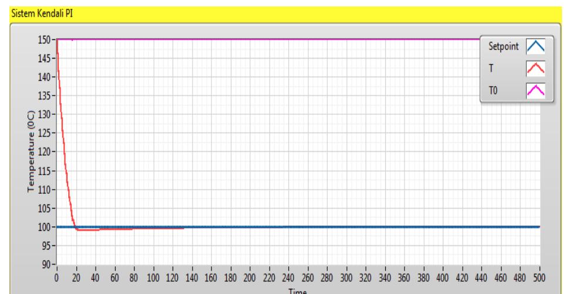Select the T0 label in the legend

(493, 90)
